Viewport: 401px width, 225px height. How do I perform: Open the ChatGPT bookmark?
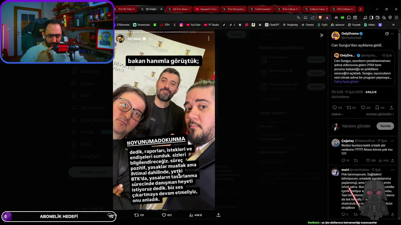[272, 25]
